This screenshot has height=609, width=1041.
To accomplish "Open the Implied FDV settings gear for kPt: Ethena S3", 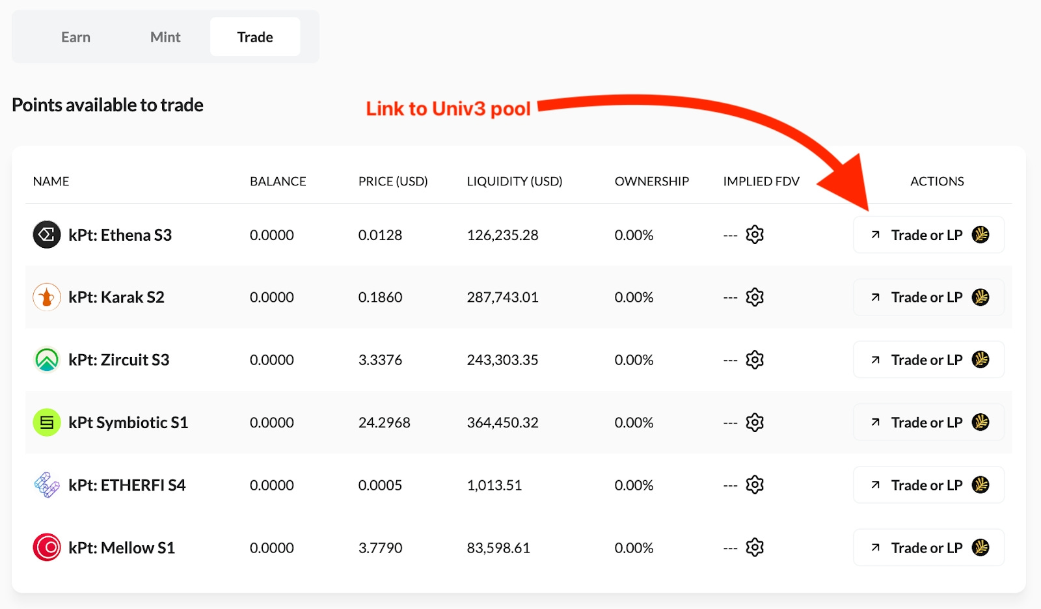I will pyautogui.click(x=755, y=234).
